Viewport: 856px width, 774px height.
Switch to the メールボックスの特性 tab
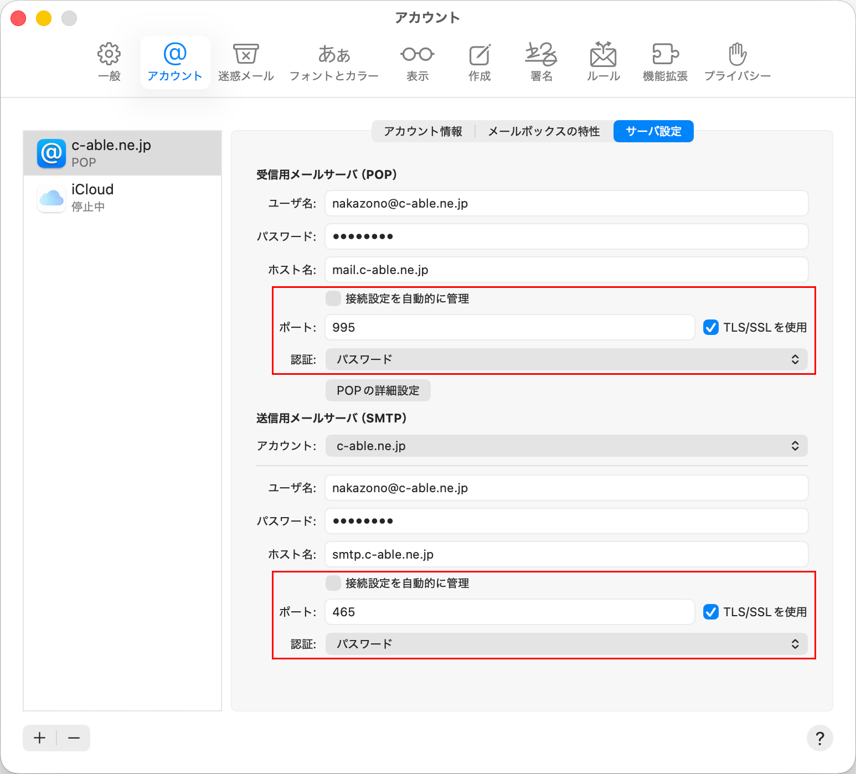click(544, 131)
